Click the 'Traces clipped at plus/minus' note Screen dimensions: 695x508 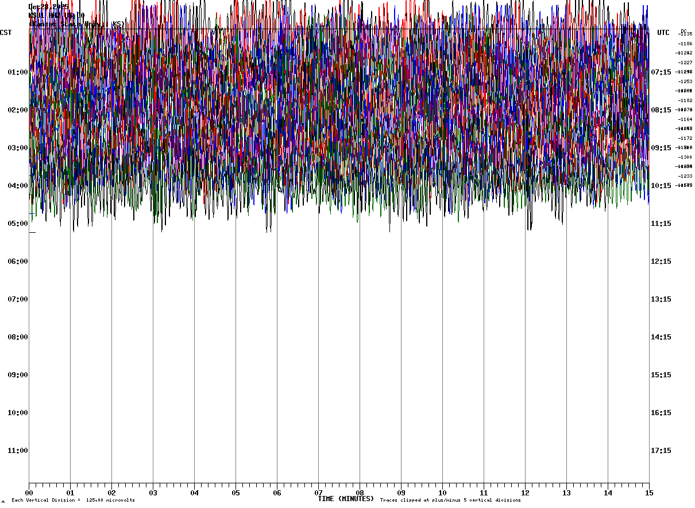[x=450, y=501]
